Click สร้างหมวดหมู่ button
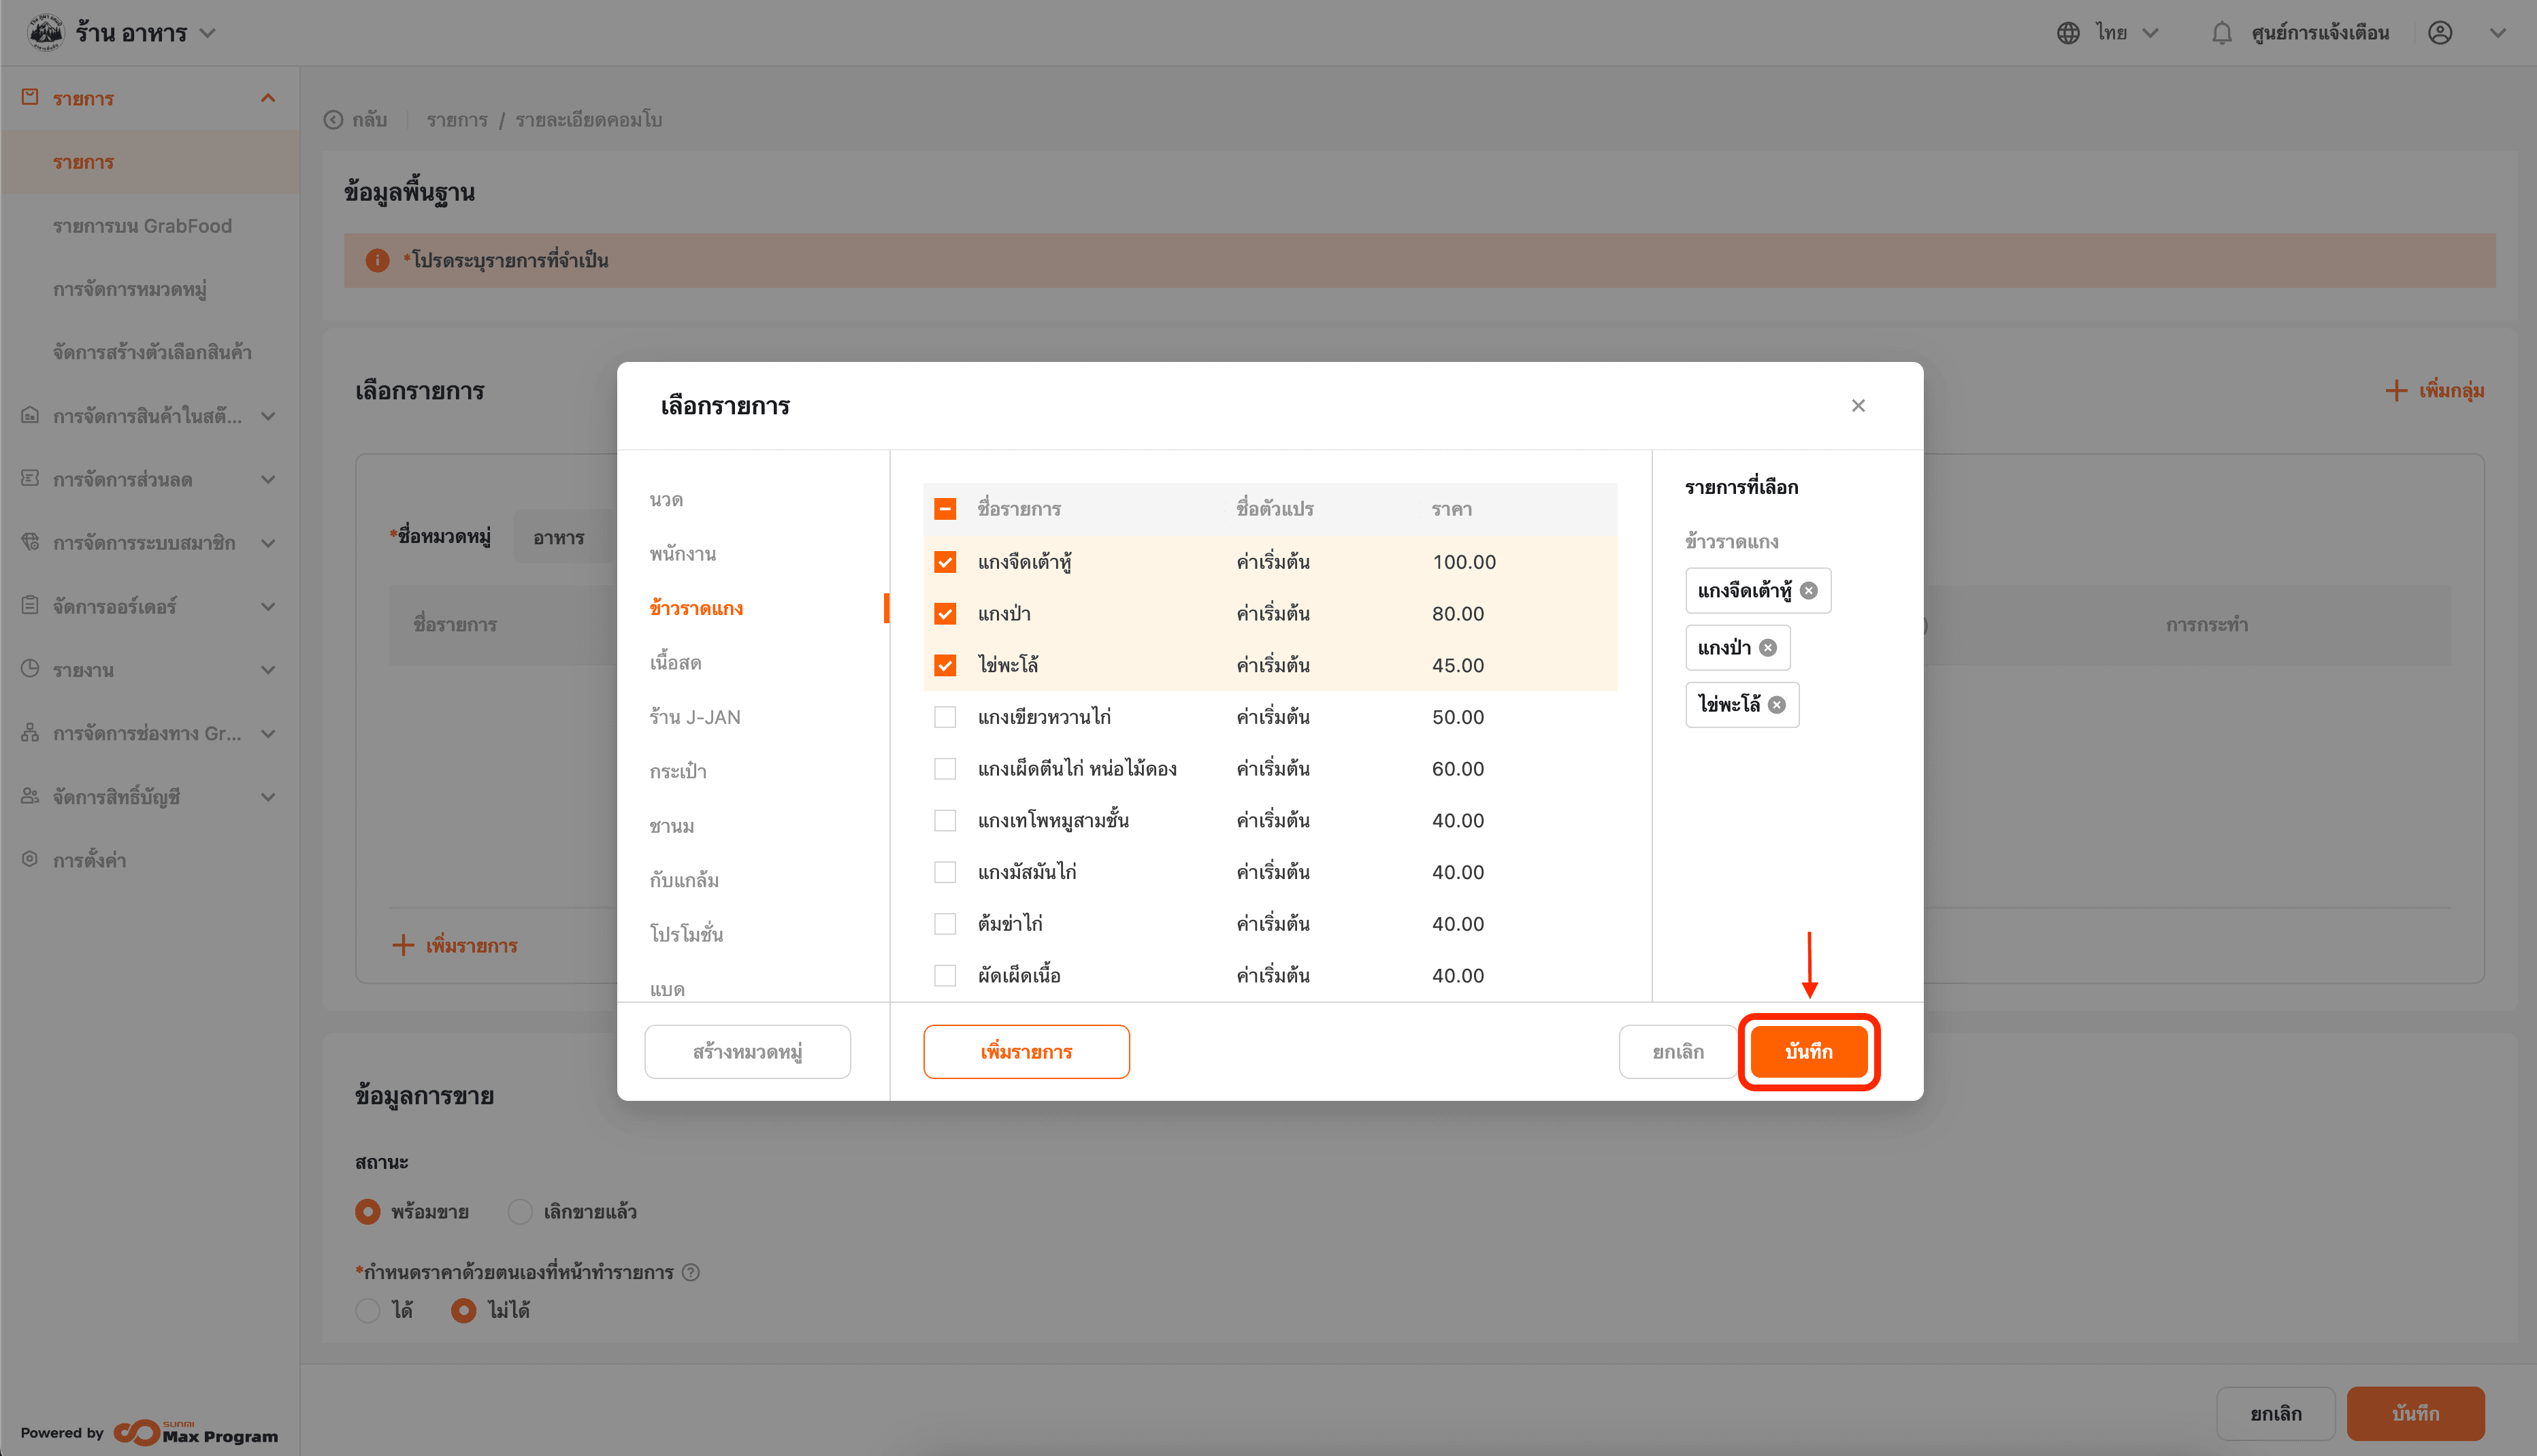2537x1456 pixels. [x=747, y=1052]
